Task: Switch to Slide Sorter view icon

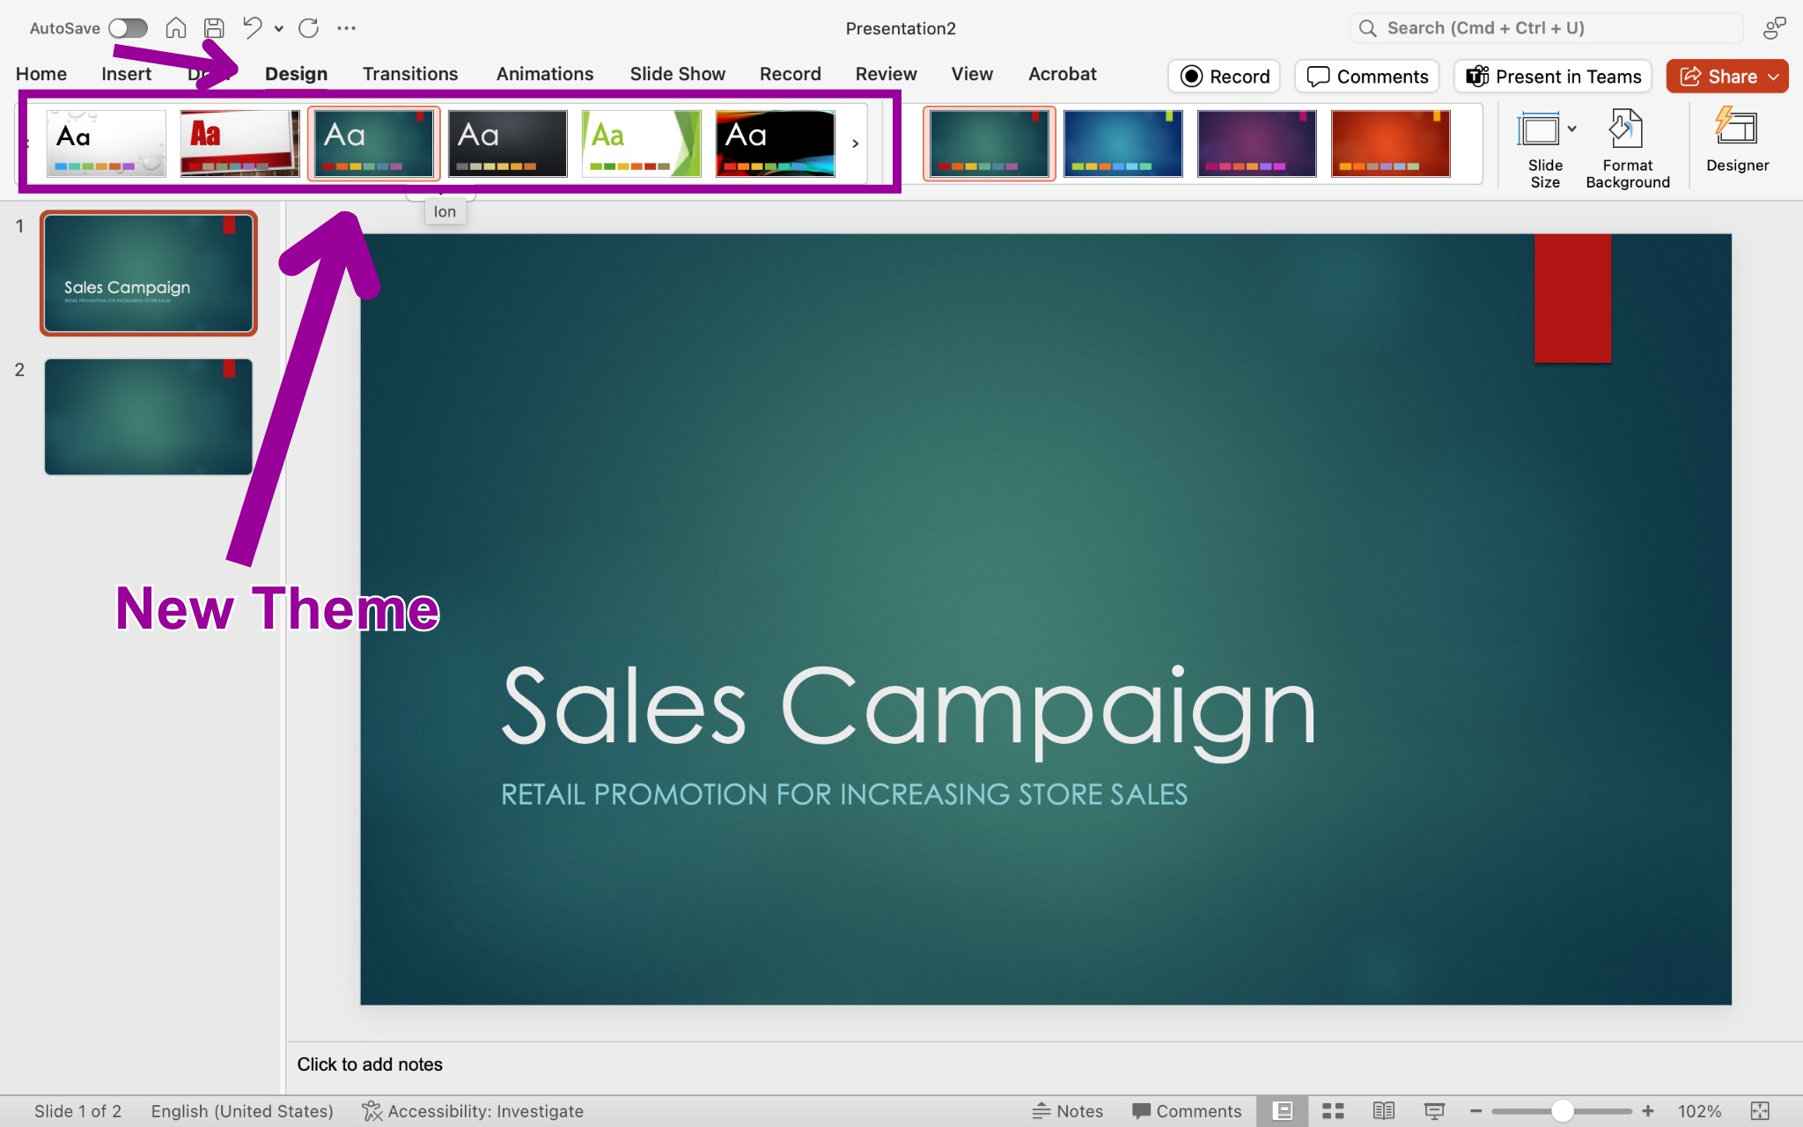Action: [1333, 1111]
